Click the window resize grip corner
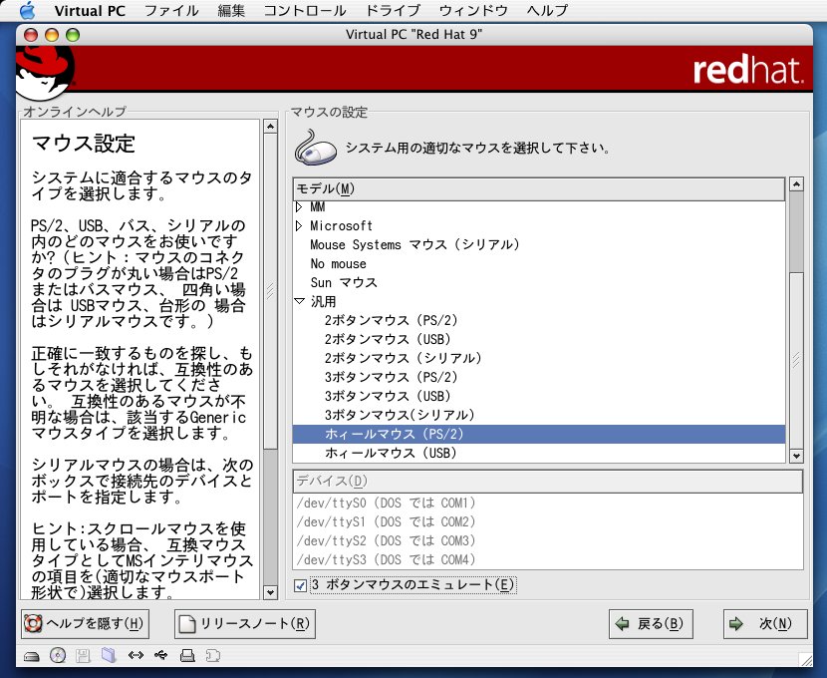The height and width of the screenshot is (678, 827). pyautogui.click(x=805, y=658)
